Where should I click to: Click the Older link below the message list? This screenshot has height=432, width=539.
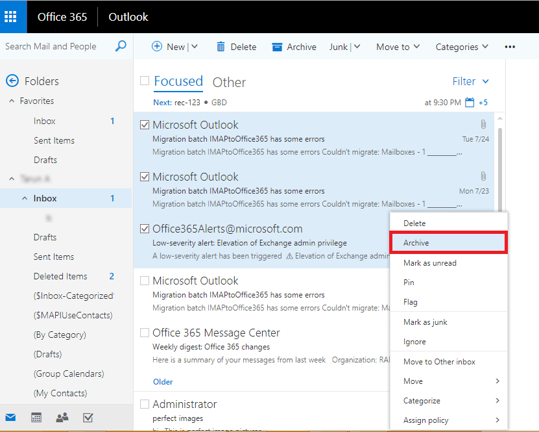[163, 381]
